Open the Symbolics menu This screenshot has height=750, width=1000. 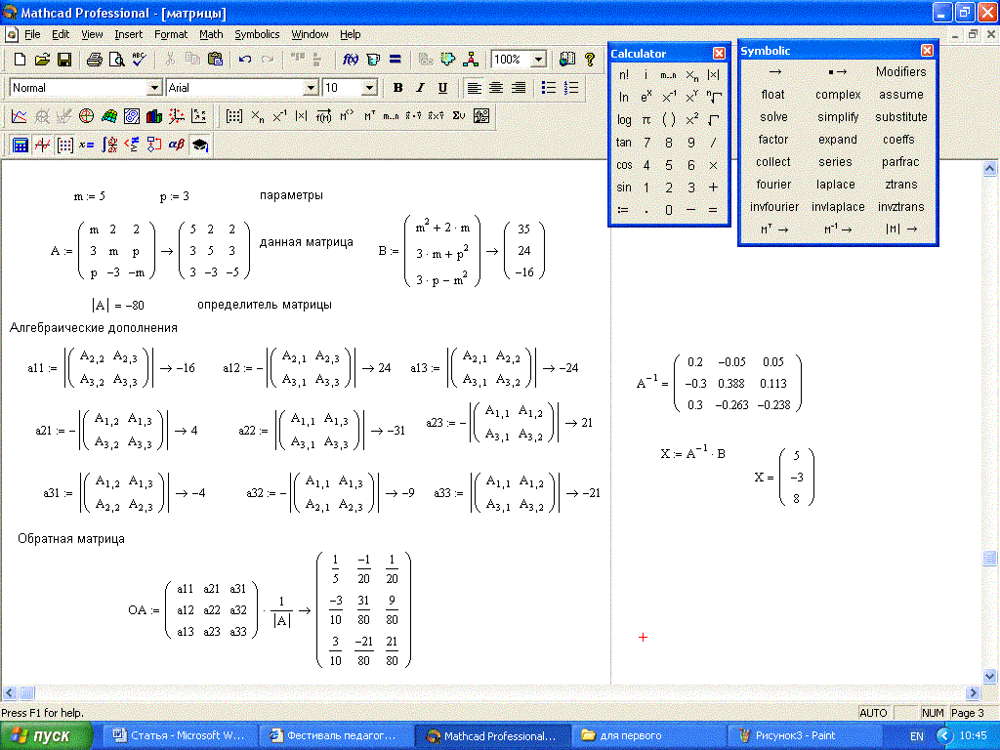click(x=257, y=34)
